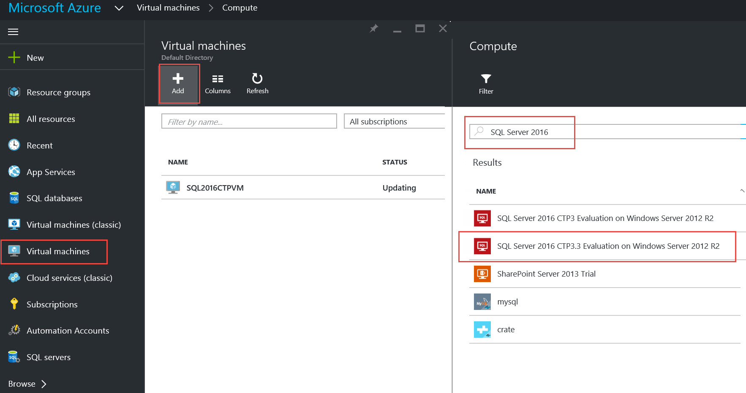The height and width of the screenshot is (393, 746).
Task: Click the SQL servers icon
Action: tap(14, 357)
